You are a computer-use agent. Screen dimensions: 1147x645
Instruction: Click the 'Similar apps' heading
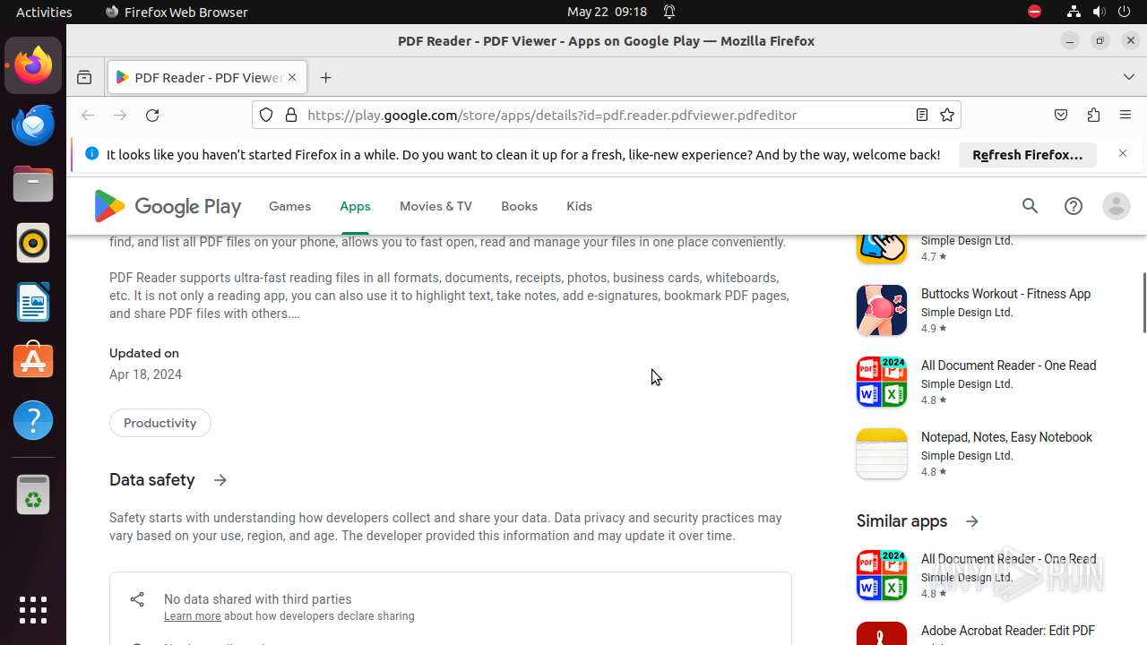point(901,521)
